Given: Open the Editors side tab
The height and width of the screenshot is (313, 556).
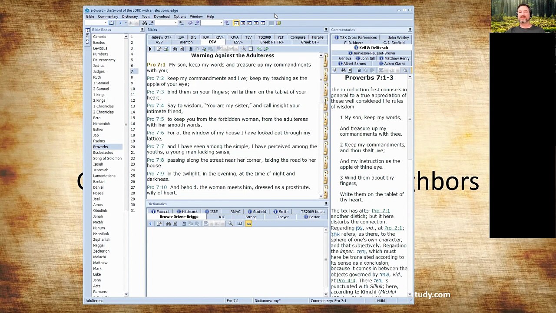Looking at the screenshot, I should (x=87, y=37).
